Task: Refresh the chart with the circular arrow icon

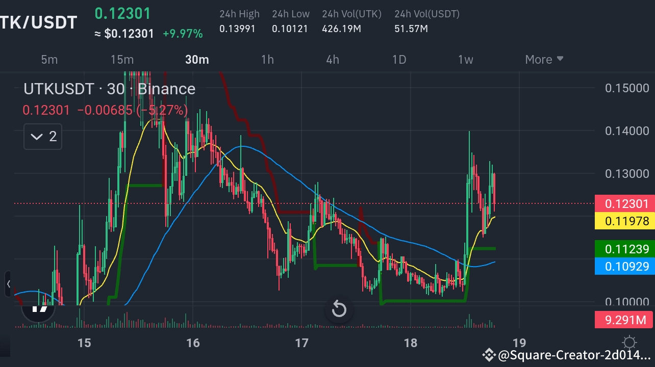Action: click(x=339, y=309)
